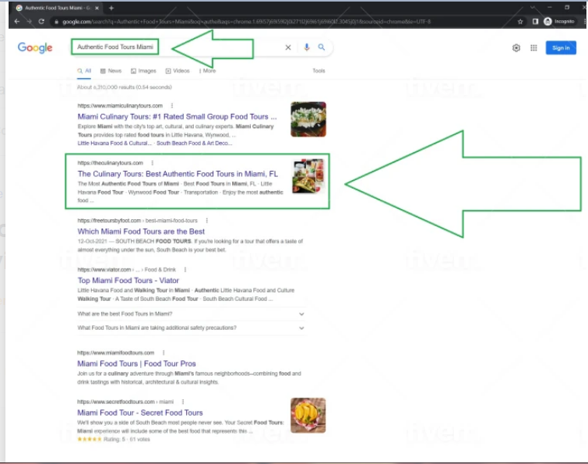Click the browser address bar URL

(246, 22)
